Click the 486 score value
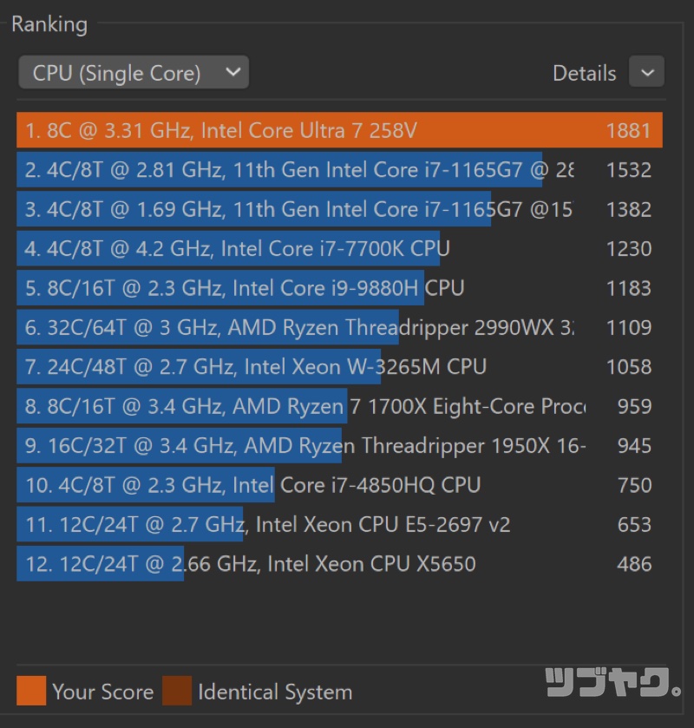This screenshot has width=694, height=728. (634, 565)
